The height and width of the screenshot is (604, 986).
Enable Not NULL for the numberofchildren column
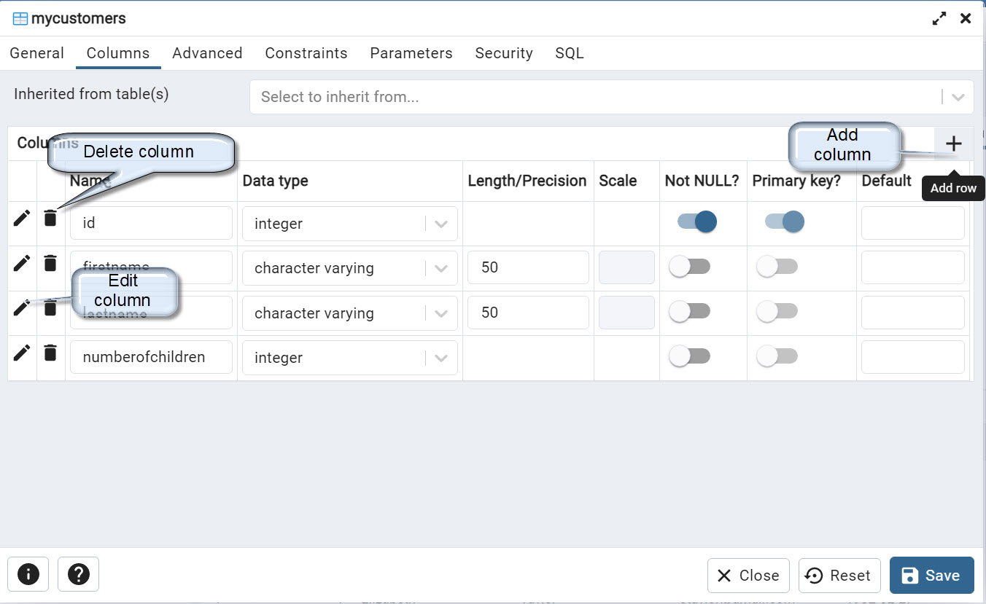689,356
